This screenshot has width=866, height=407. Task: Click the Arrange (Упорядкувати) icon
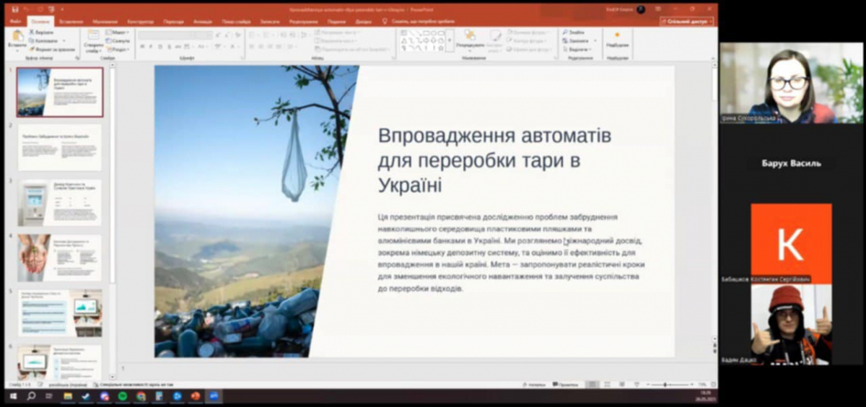click(471, 35)
